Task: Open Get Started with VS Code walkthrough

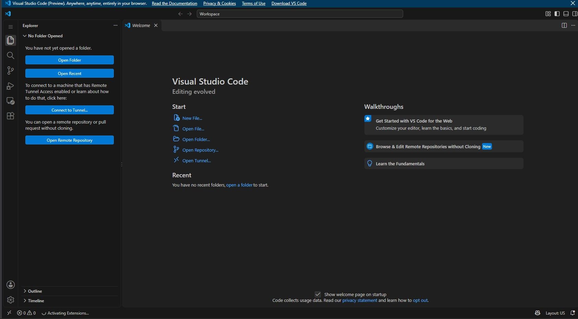Action: 444,125
